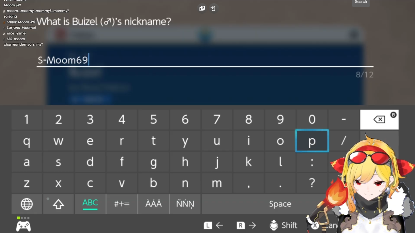Tap the q key
This screenshot has height=233, width=415.
(27, 141)
